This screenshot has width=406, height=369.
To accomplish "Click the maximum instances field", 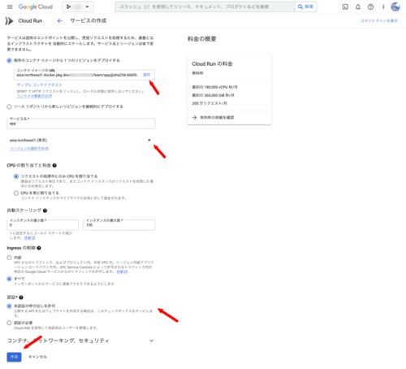I will click(119, 225).
